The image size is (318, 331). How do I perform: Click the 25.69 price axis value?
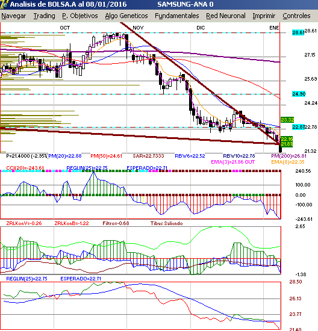point(310,79)
